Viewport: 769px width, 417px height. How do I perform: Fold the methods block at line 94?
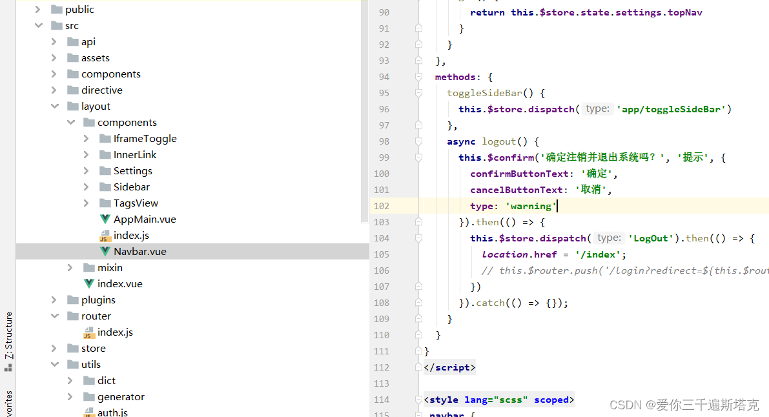click(418, 77)
